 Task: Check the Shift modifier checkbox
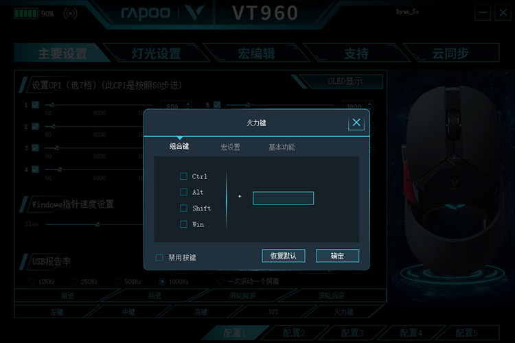tap(183, 208)
